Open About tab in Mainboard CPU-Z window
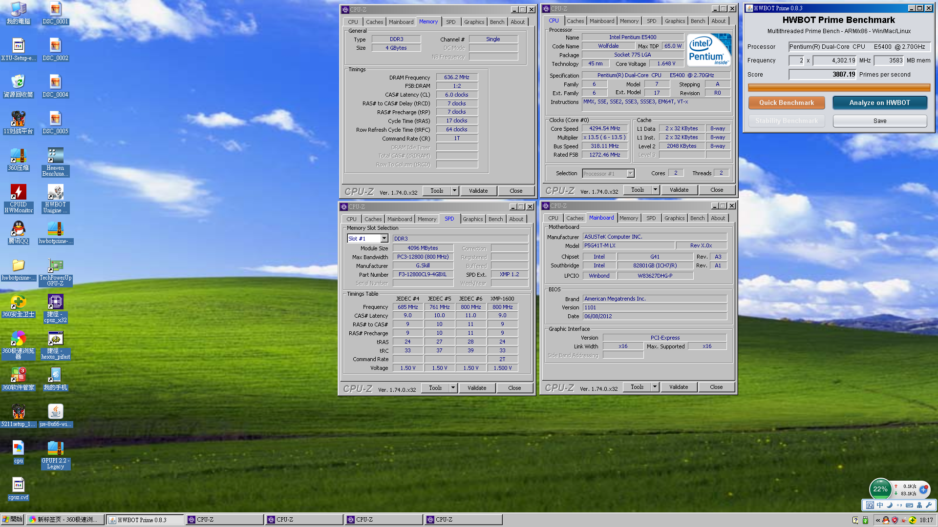Screen dimensions: 938x527 click(x=718, y=218)
